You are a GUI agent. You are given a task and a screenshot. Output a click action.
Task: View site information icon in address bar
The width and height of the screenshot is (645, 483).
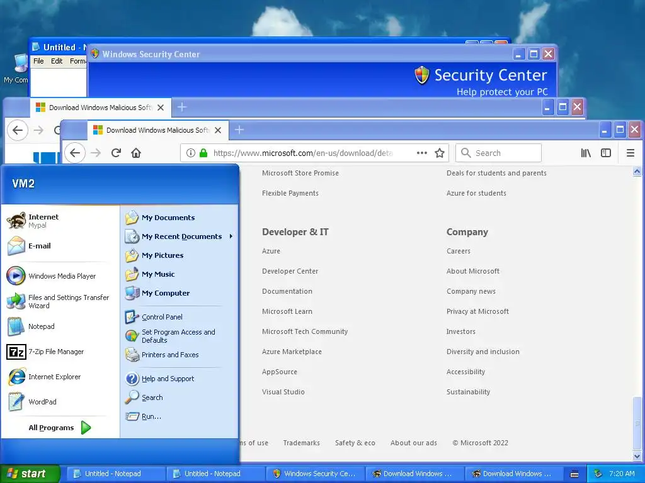tap(190, 153)
